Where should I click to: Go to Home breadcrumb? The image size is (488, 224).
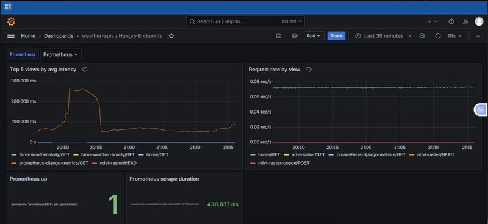(28, 36)
